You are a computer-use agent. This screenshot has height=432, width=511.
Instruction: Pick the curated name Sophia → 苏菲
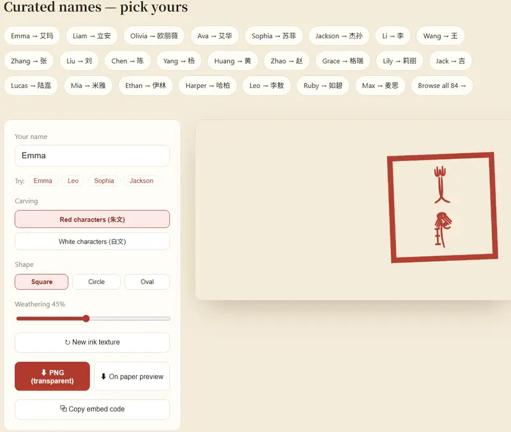[x=274, y=36]
